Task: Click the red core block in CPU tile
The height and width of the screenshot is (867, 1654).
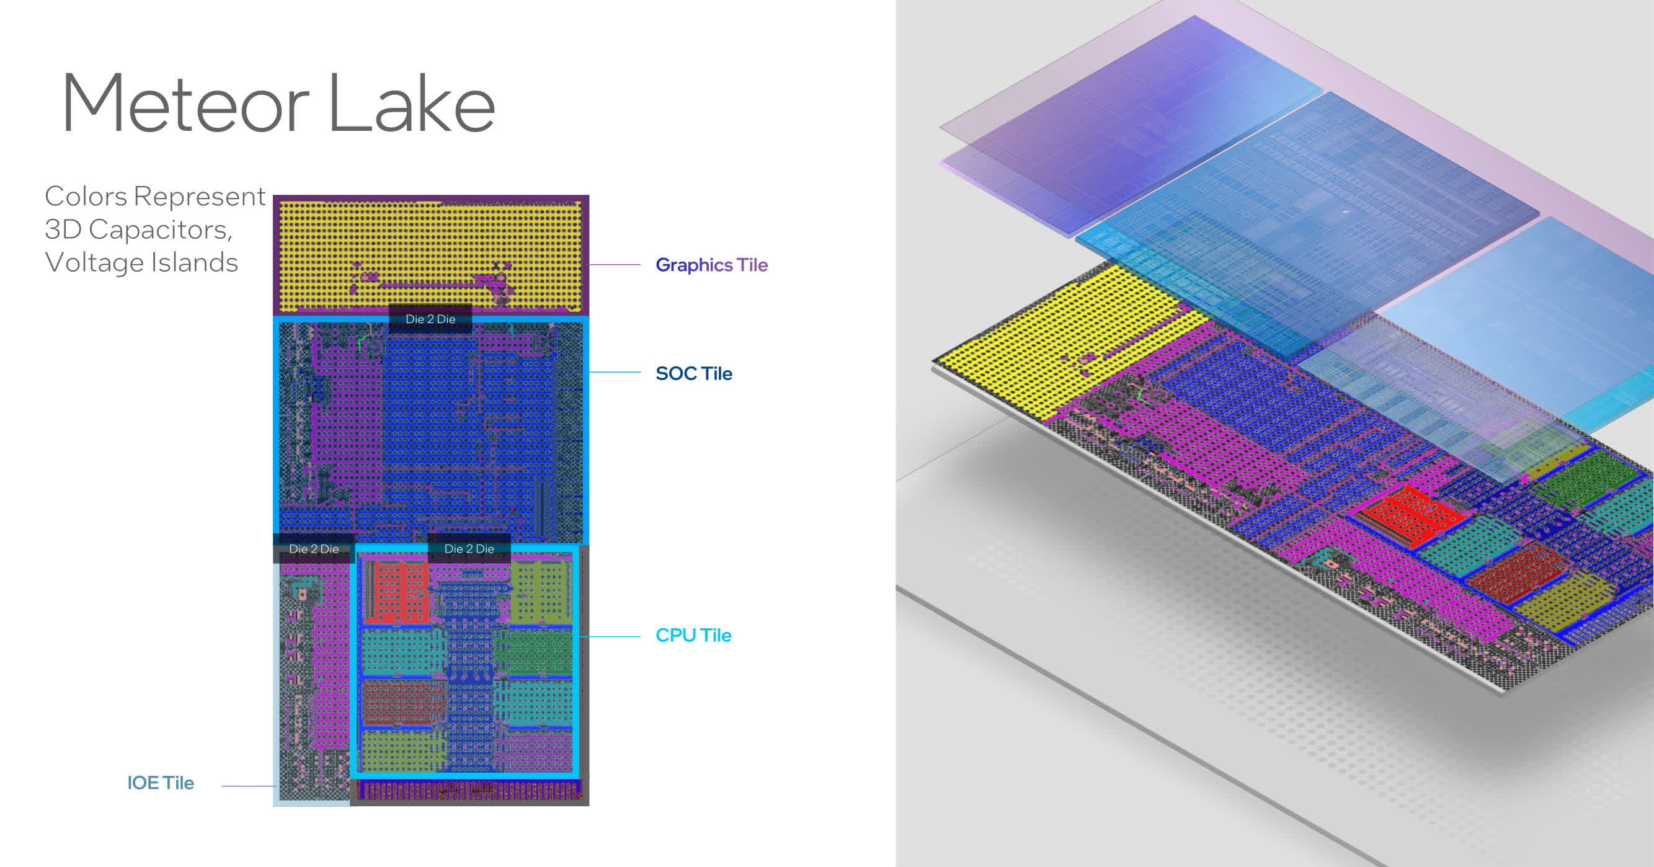Action: [397, 592]
